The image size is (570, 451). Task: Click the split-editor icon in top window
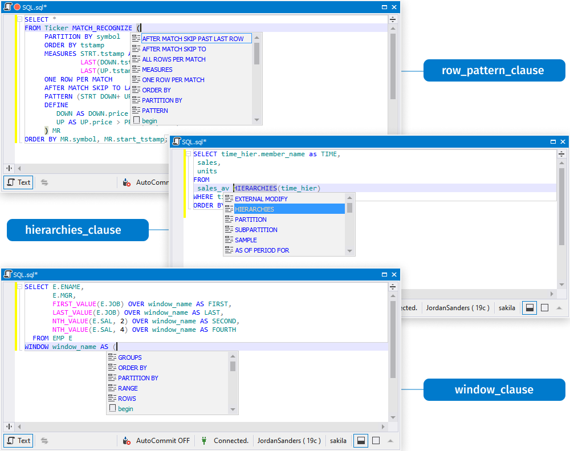click(393, 19)
